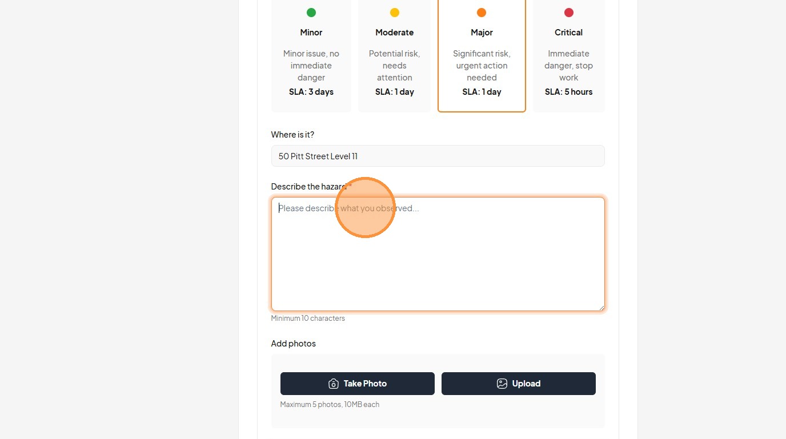Focus the 'Where is it?' location field
Screen dimensions: 786x439
[438, 156]
